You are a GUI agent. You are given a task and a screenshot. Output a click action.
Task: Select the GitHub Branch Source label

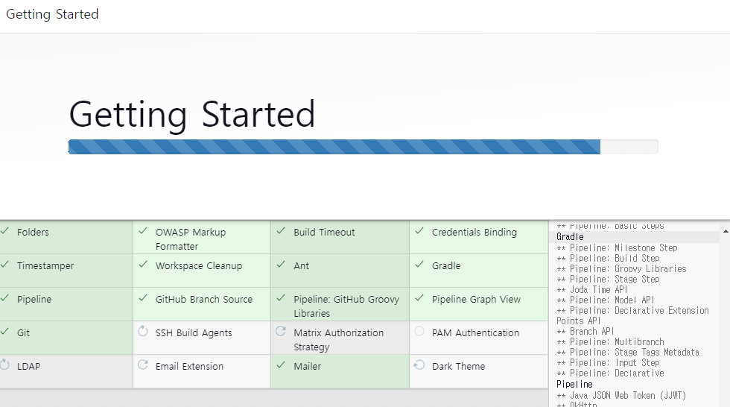[204, 299]
